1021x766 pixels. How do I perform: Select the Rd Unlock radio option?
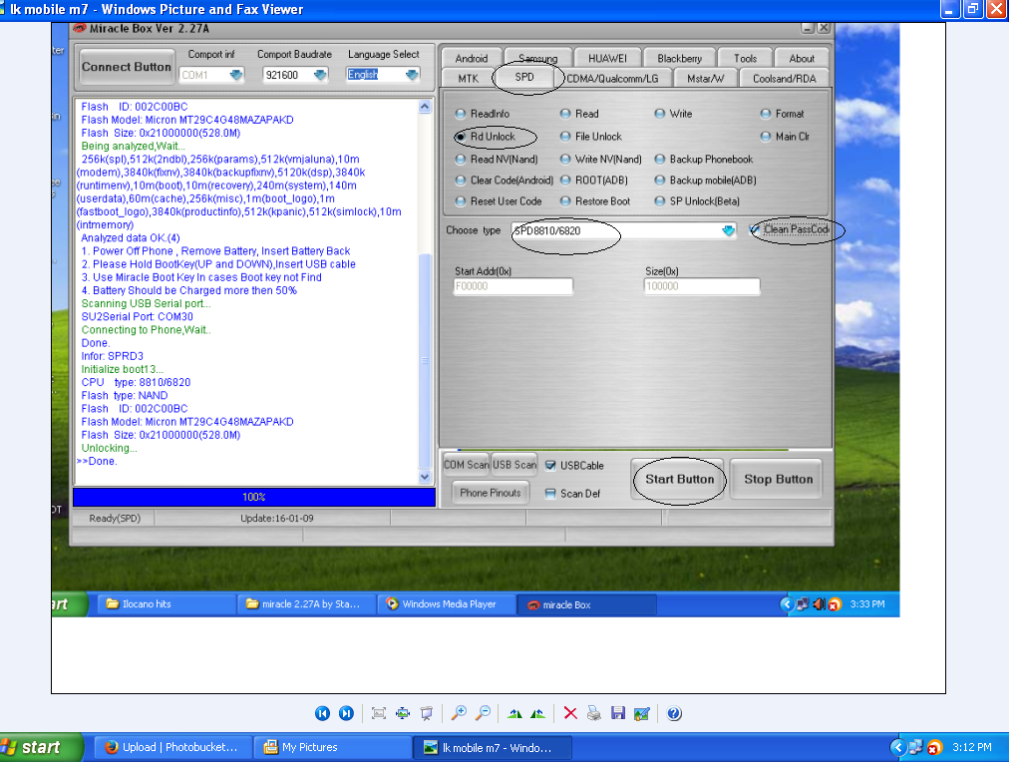click(x=486, y=137)
